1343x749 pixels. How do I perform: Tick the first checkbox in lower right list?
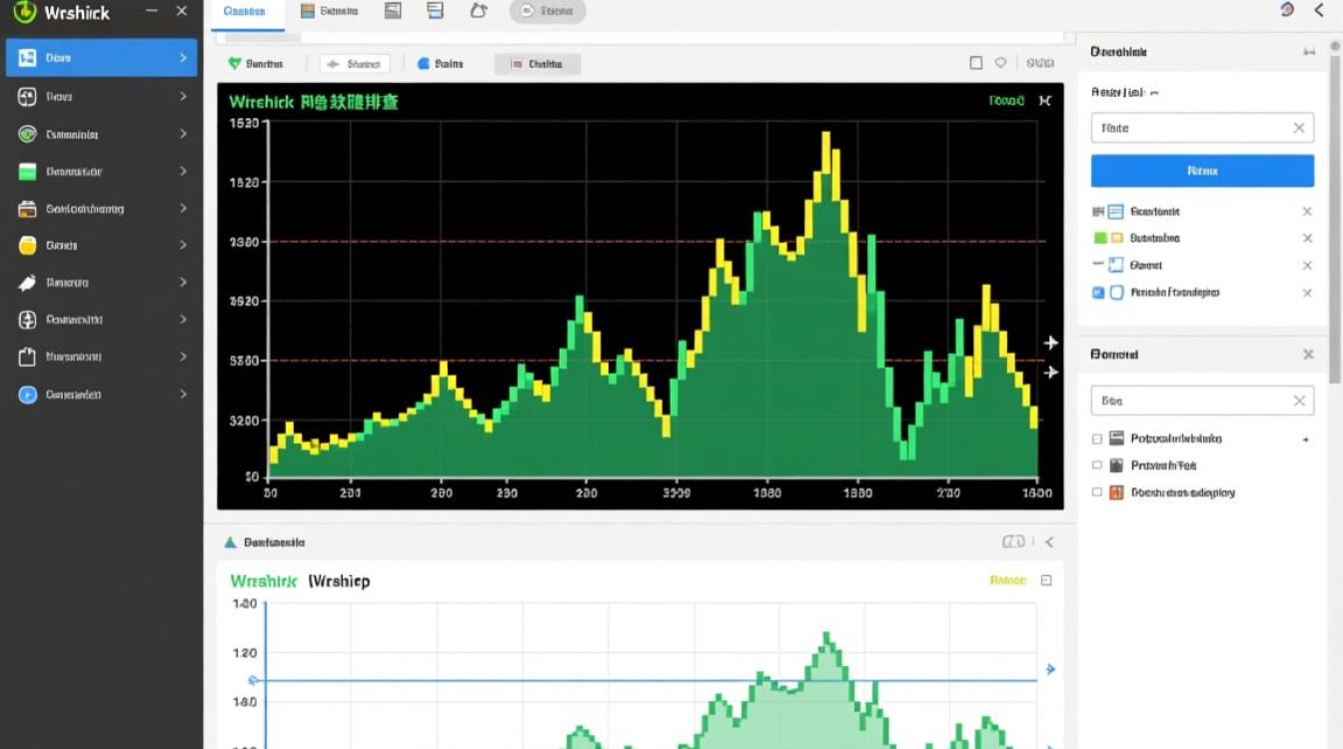[x=1097, y=438]
